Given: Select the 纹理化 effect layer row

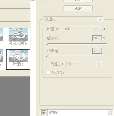Looking at the screenshot, I should [x=78, y=113].
